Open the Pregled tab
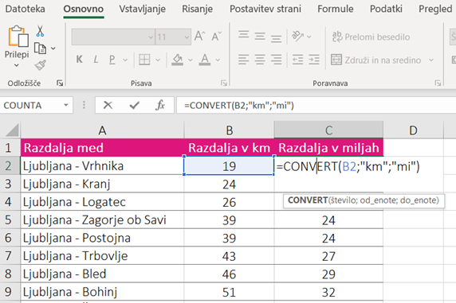 point(435,9)
